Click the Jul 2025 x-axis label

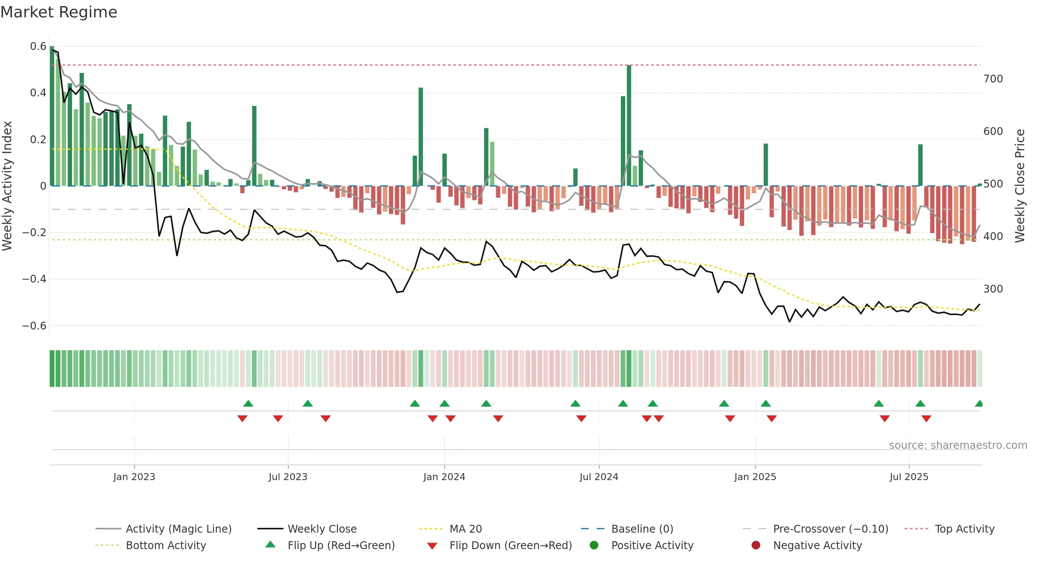click(909, 477)
